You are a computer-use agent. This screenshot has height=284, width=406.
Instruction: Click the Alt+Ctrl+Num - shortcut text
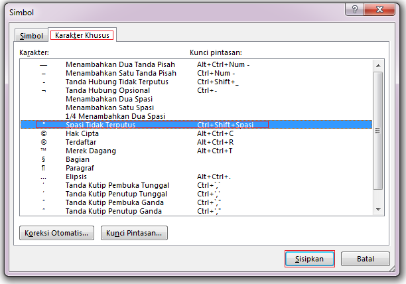tap(223, 64)
